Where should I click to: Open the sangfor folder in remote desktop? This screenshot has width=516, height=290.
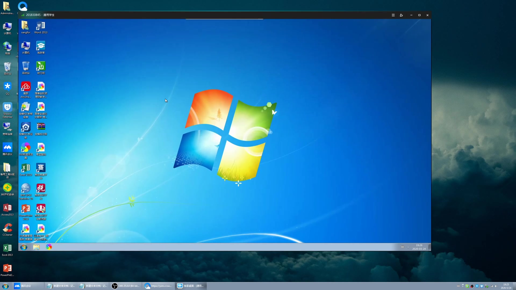(26, 27)
